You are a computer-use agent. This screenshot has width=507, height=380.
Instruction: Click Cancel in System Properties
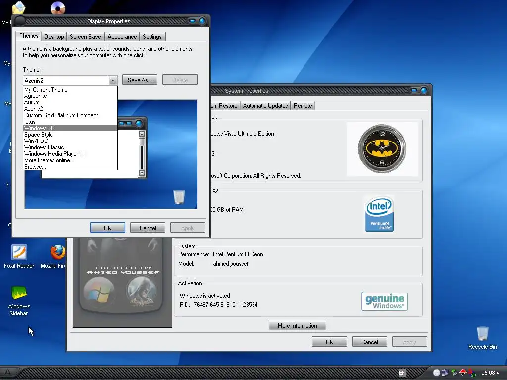click(369, 342)
